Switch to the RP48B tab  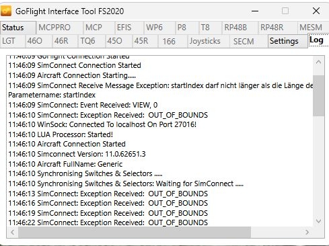point(240,28)
